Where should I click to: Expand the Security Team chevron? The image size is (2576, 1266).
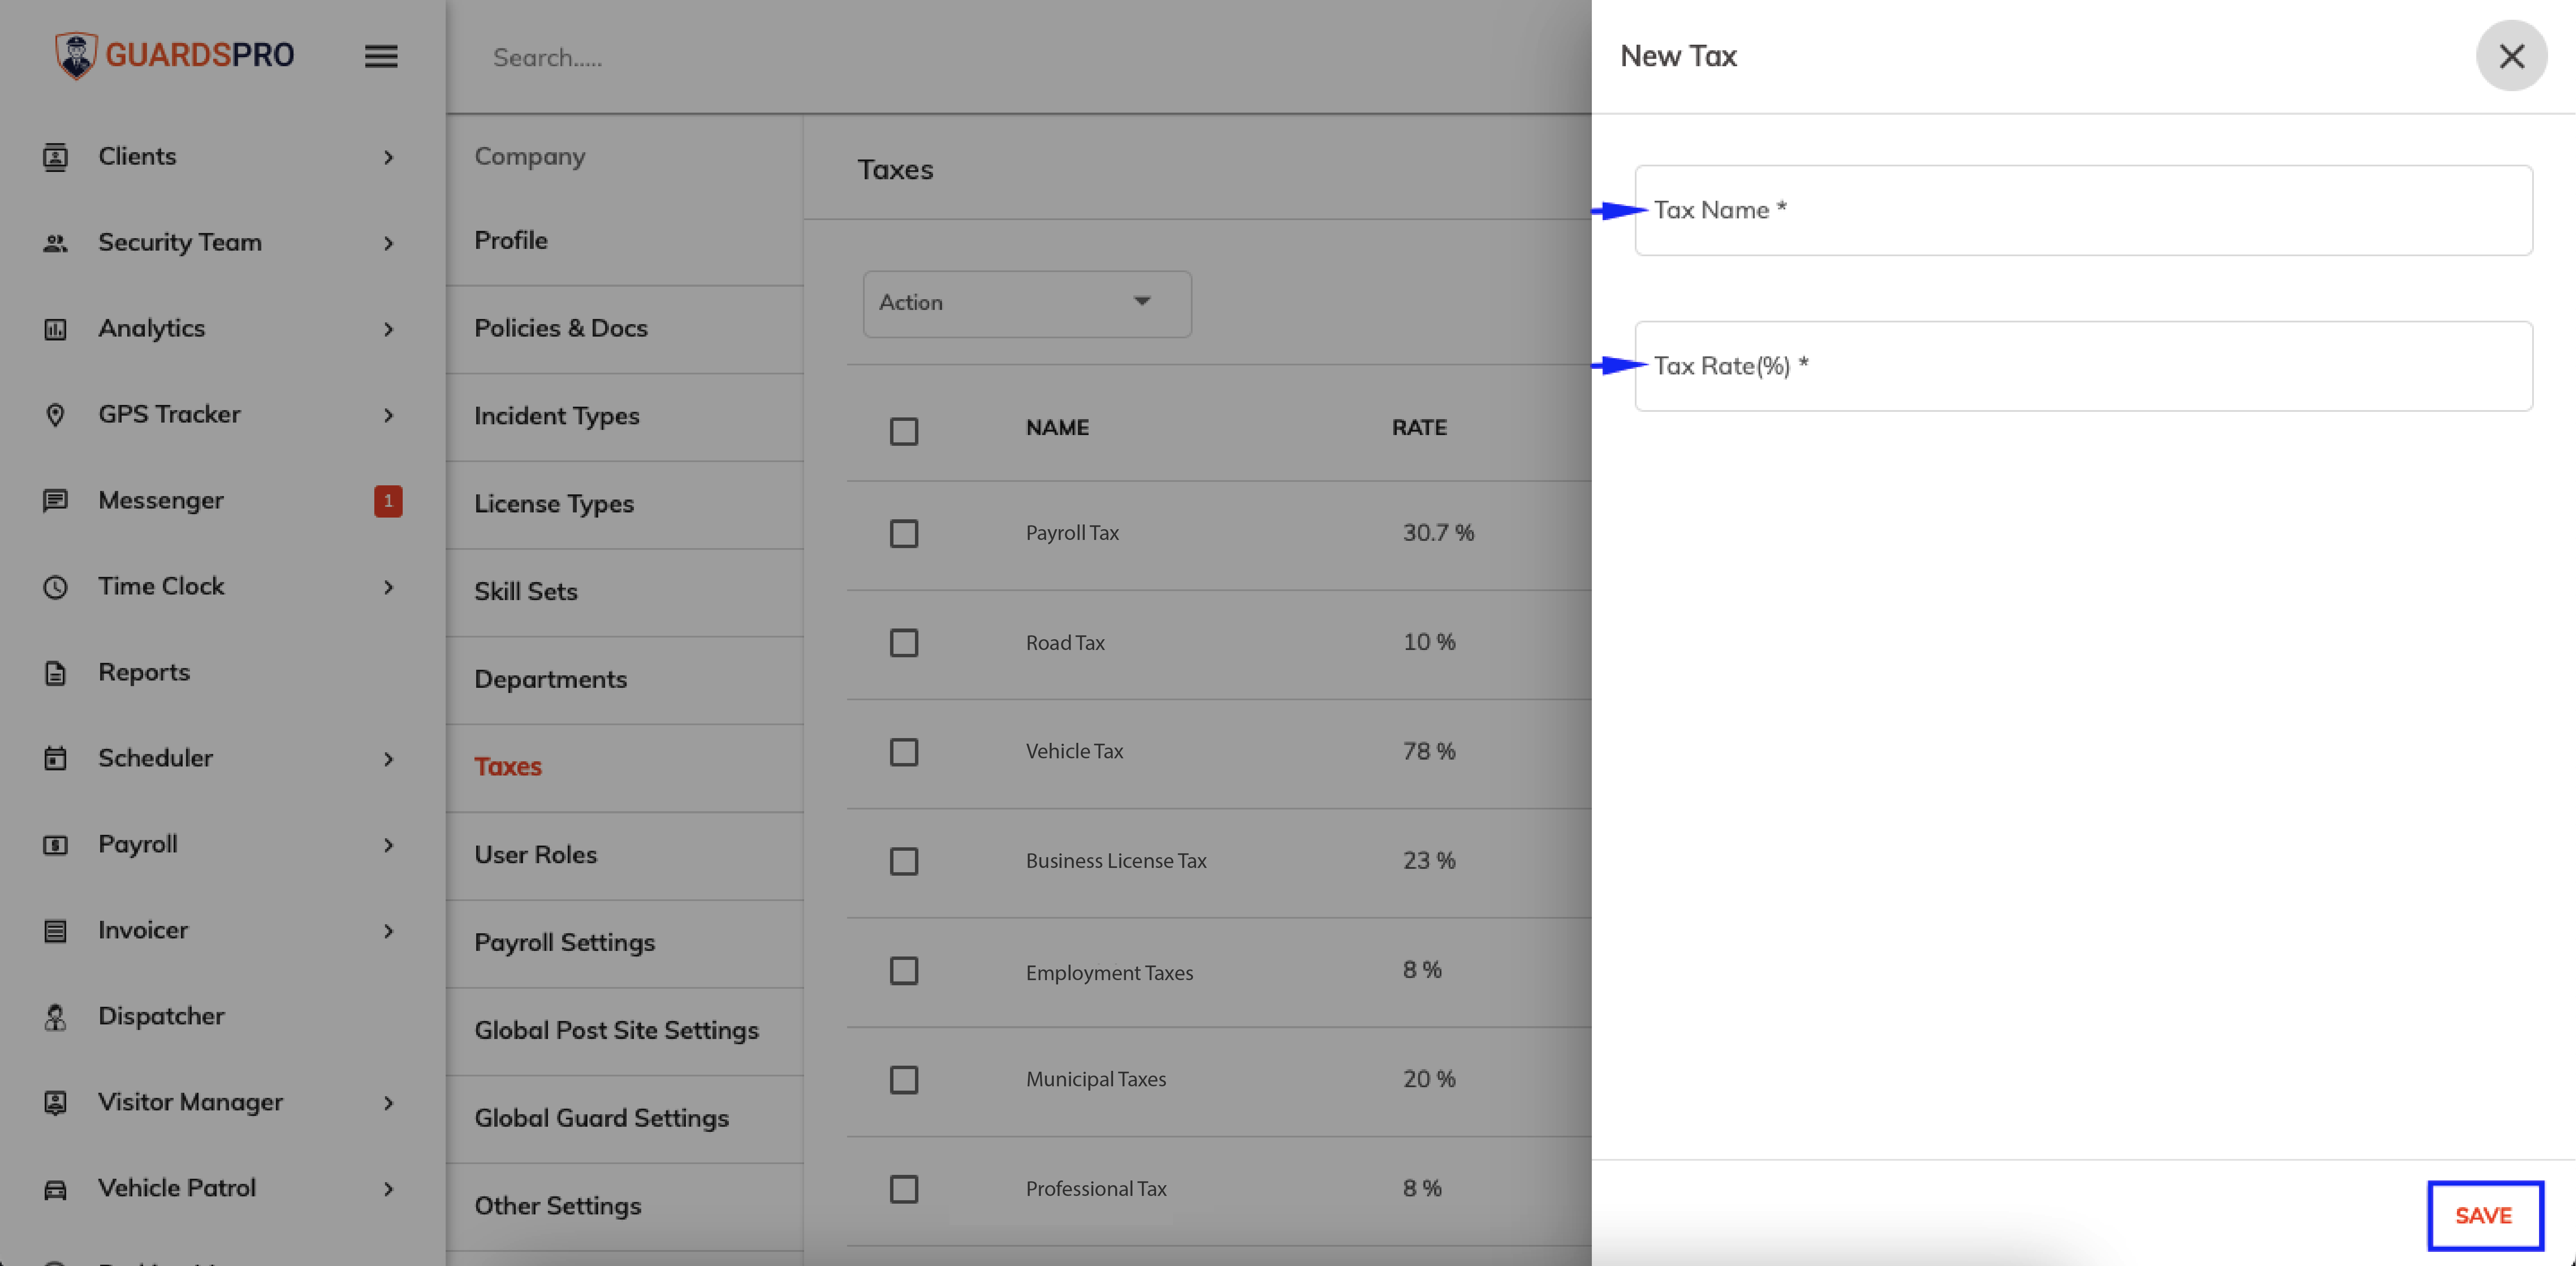tap(388, 243)
